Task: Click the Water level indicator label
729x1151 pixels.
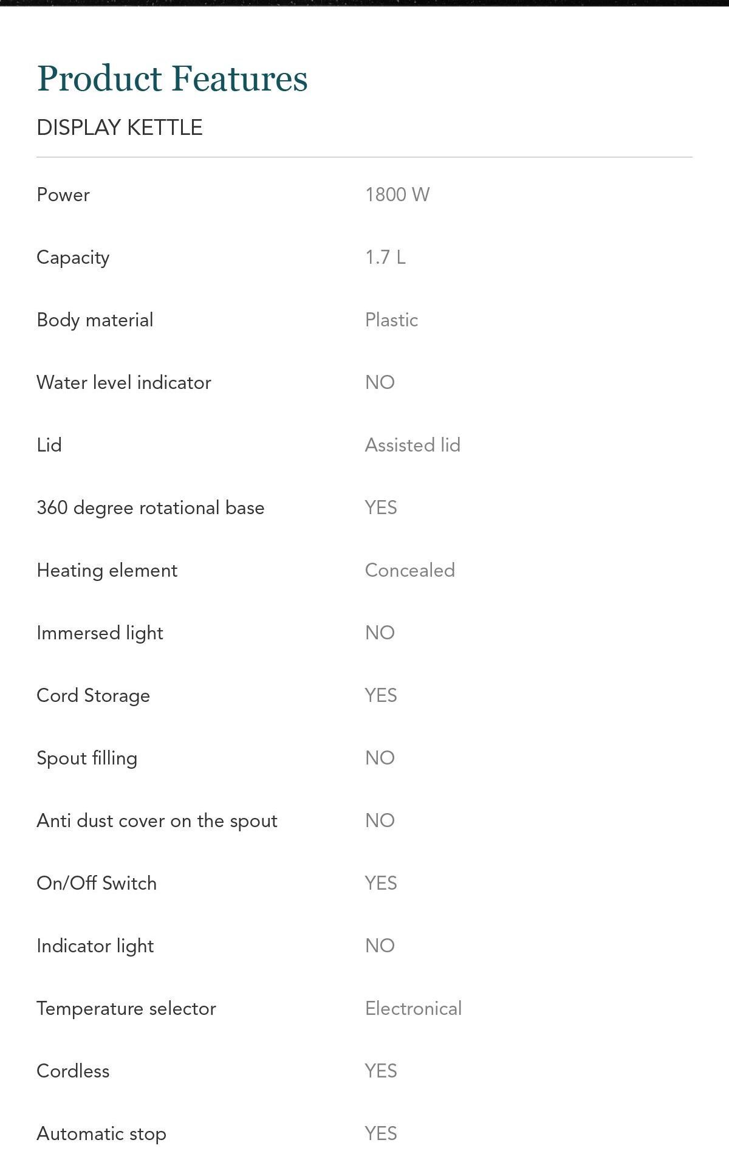Action: (124, 382)
